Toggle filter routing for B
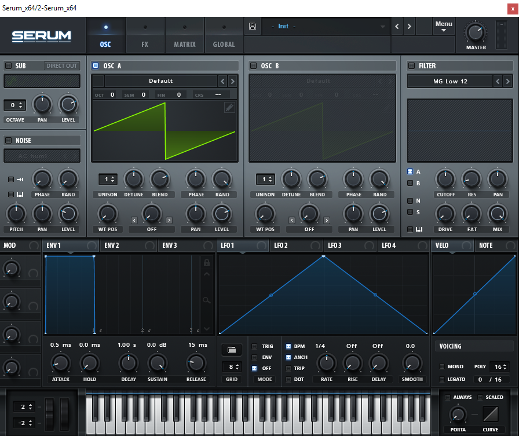 410,183
